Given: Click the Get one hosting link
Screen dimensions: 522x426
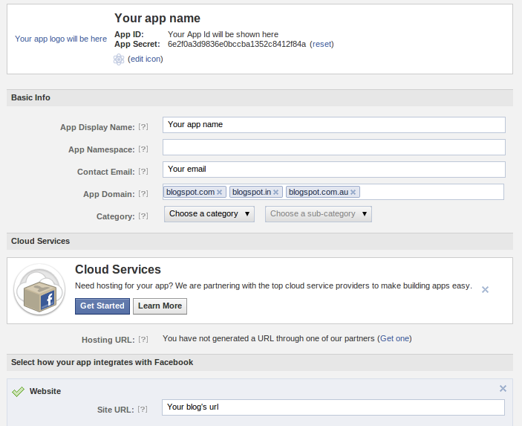Looking at the screenshot, I should pyautogui.click(x=394, y=339).
